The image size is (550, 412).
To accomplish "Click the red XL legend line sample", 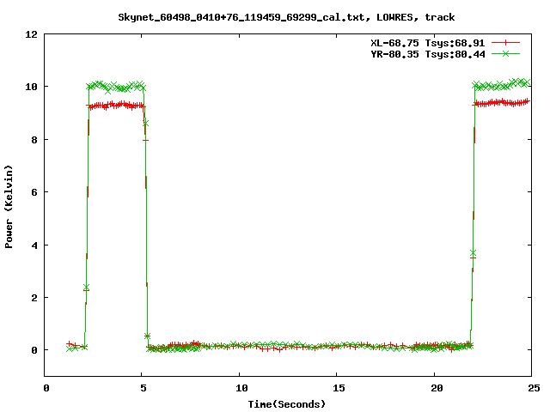I will click(x=505, y=43).
